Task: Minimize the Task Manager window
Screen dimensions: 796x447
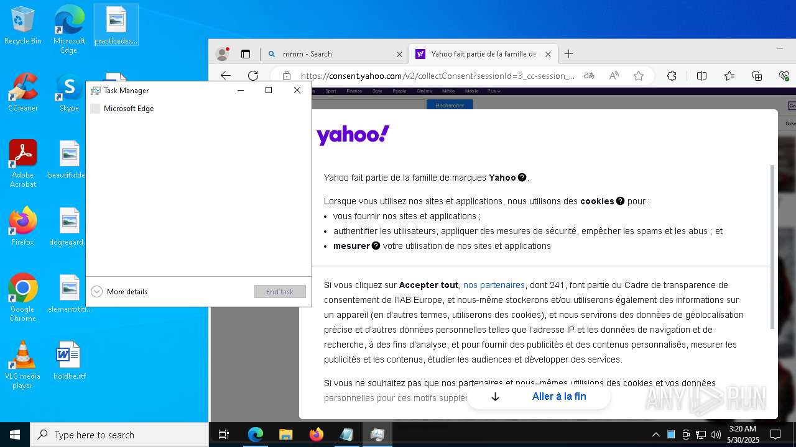Action: 241,91
